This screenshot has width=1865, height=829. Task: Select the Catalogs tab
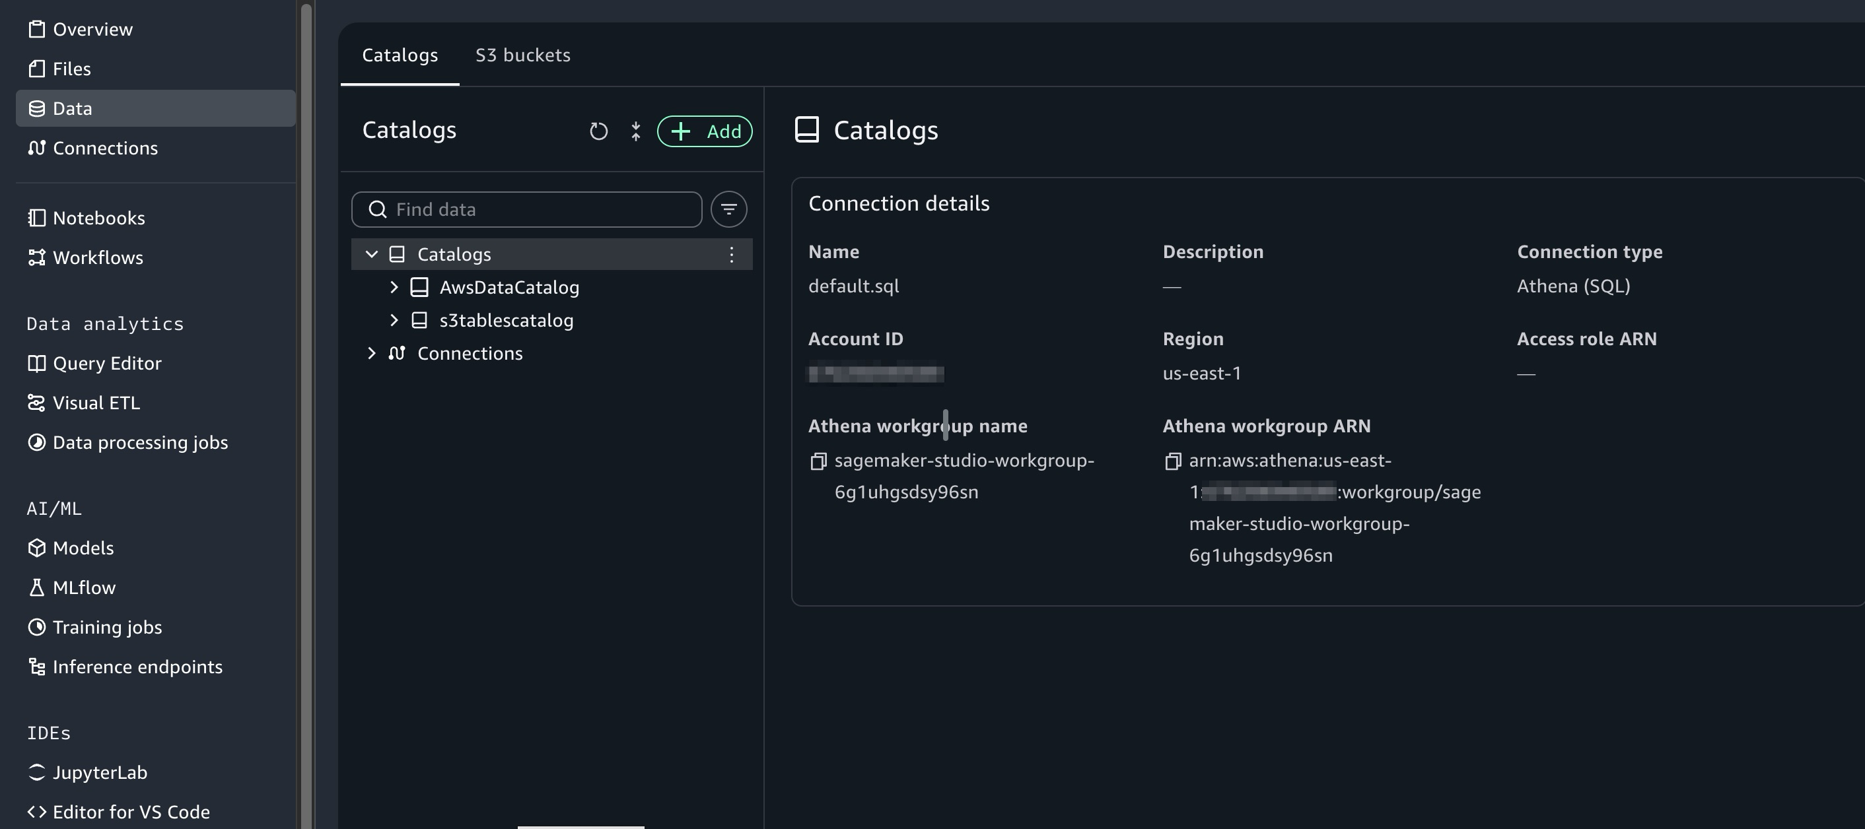tap(400, 55)
